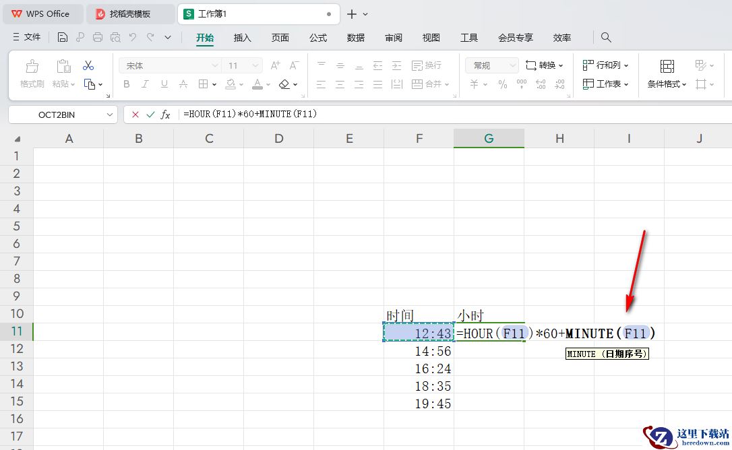Toggle wrap text (换行)
The height and width of the screenshot is (450, 732).
(427, 65)
